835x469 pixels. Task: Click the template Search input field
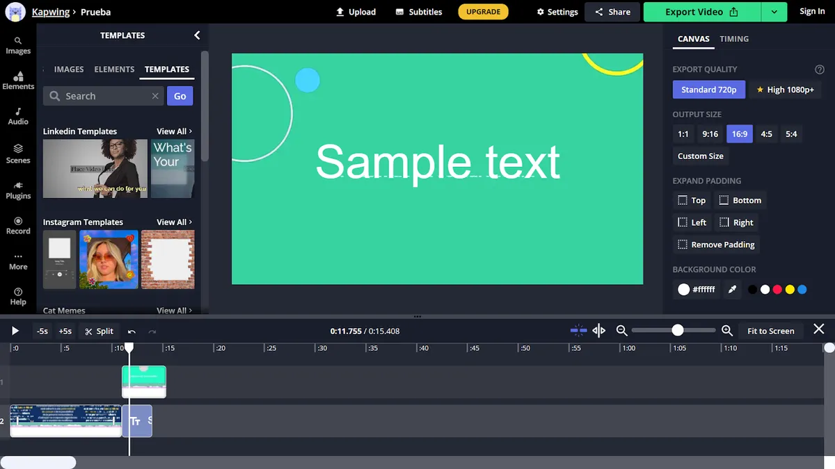pos(104,96)
